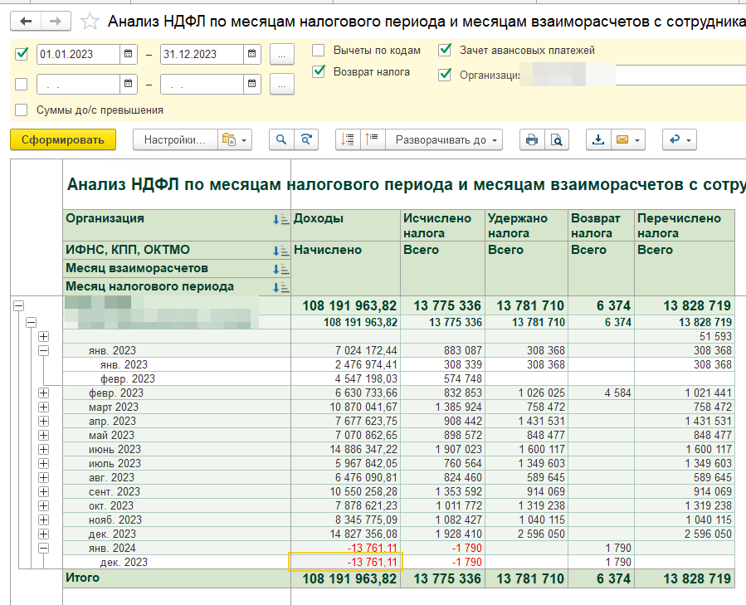Enable the 'Вычеты по кодам' checkbox
Viewport: 746px width, 605px height.
[x=319, y=51]
